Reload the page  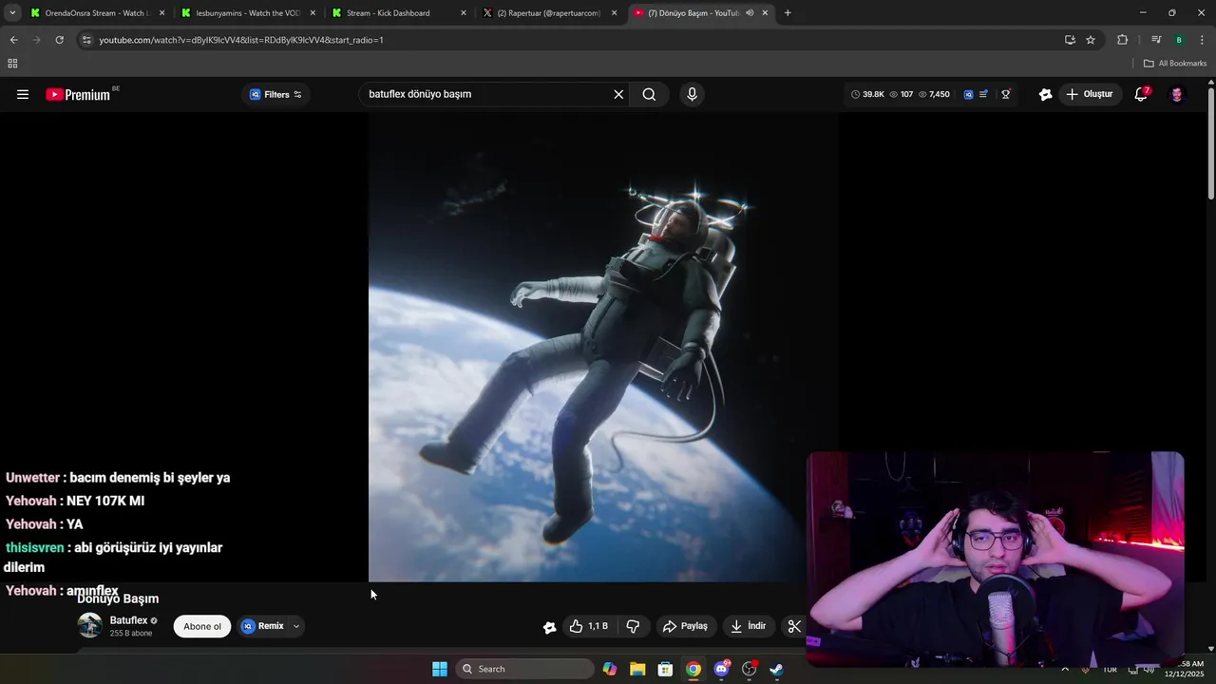(x=59, y=40)
